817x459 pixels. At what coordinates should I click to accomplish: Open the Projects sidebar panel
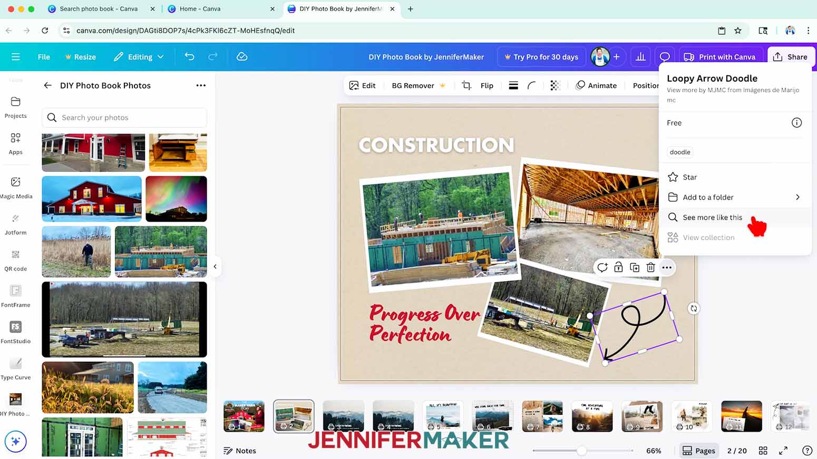[x=15, y=107]
